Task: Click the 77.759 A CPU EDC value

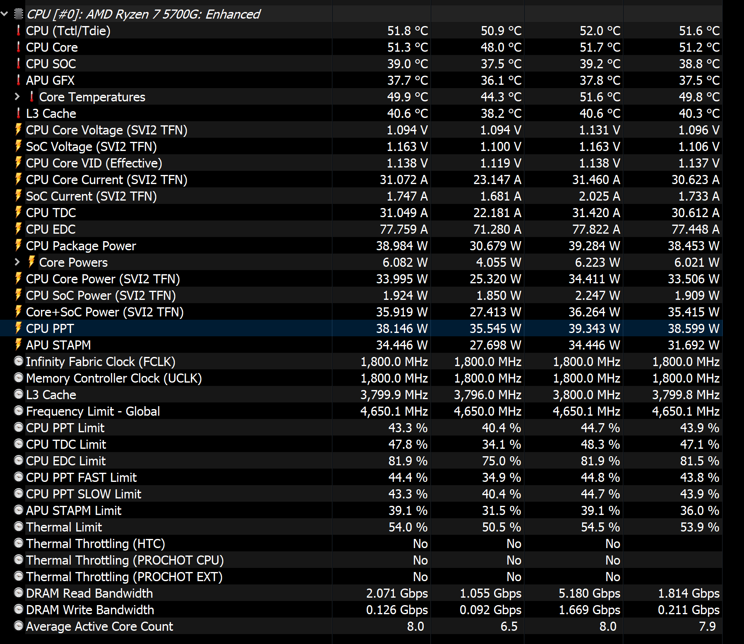Action: coord(404,230)
